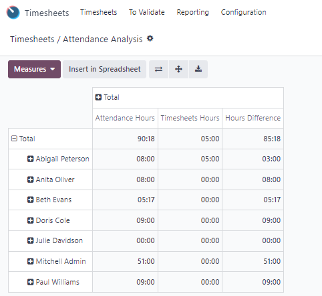Open the Measures dropdown
This screenshot has width=322, height=296.
34,69
